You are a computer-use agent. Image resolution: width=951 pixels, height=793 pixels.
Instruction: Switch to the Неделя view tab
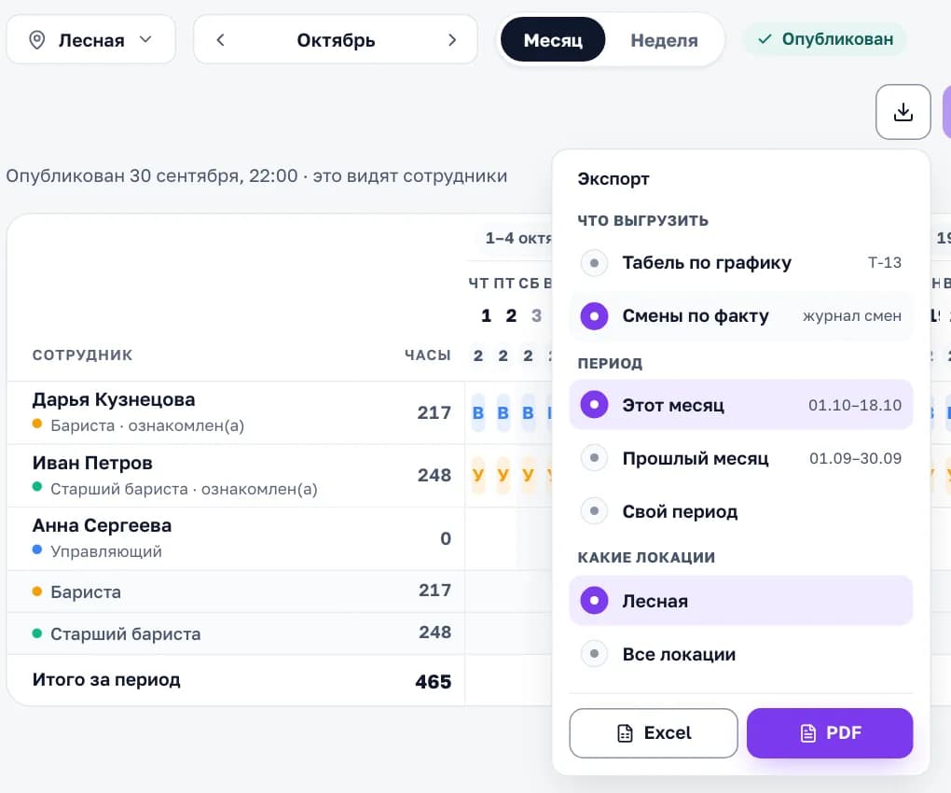tap(664, 40)
